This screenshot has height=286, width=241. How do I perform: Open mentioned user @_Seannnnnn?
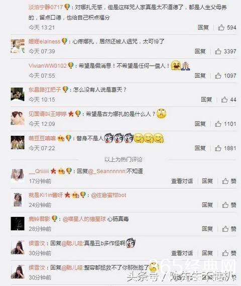107,171
